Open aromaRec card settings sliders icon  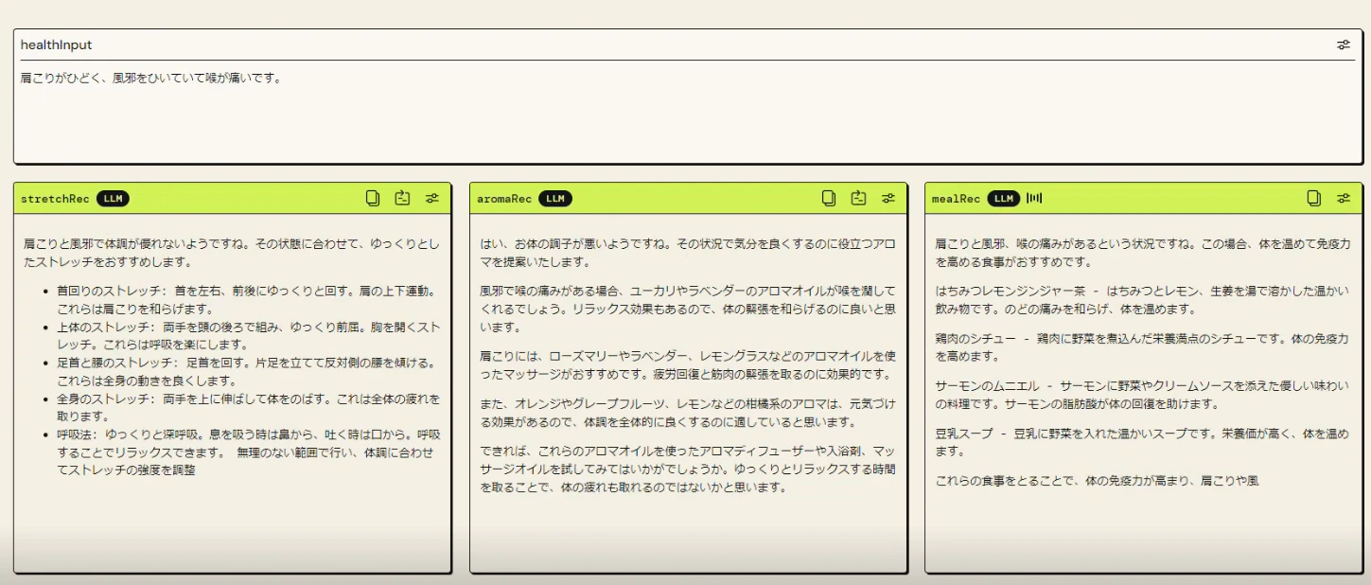click(888, 198)
